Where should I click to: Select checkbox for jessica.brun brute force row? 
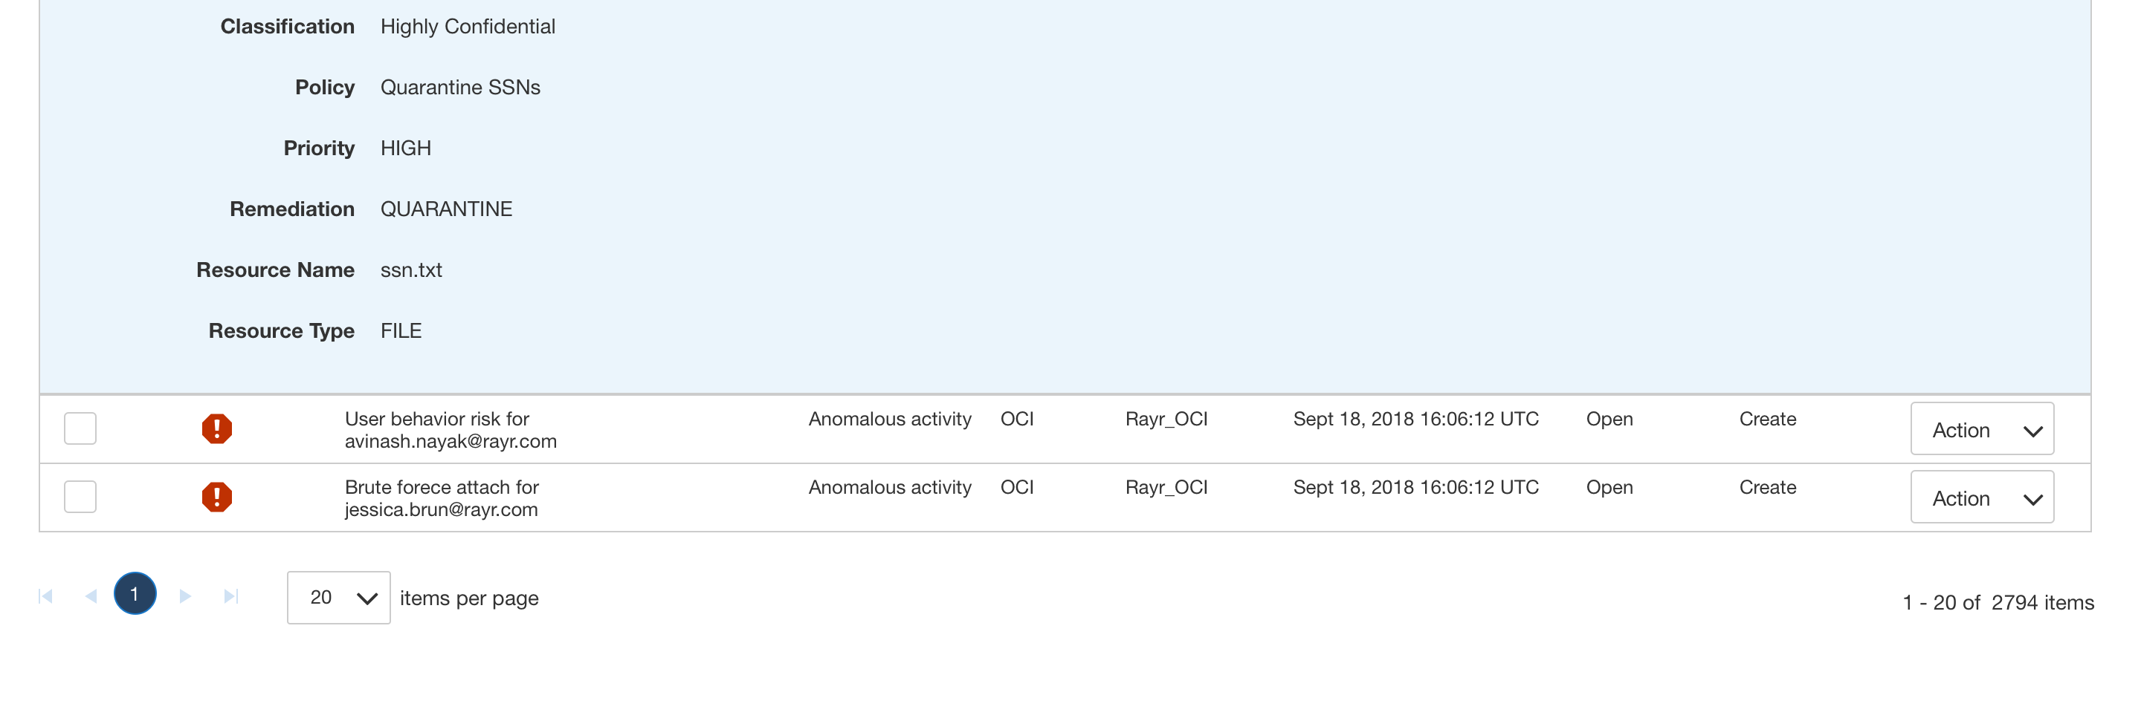[x=80, y=497]
